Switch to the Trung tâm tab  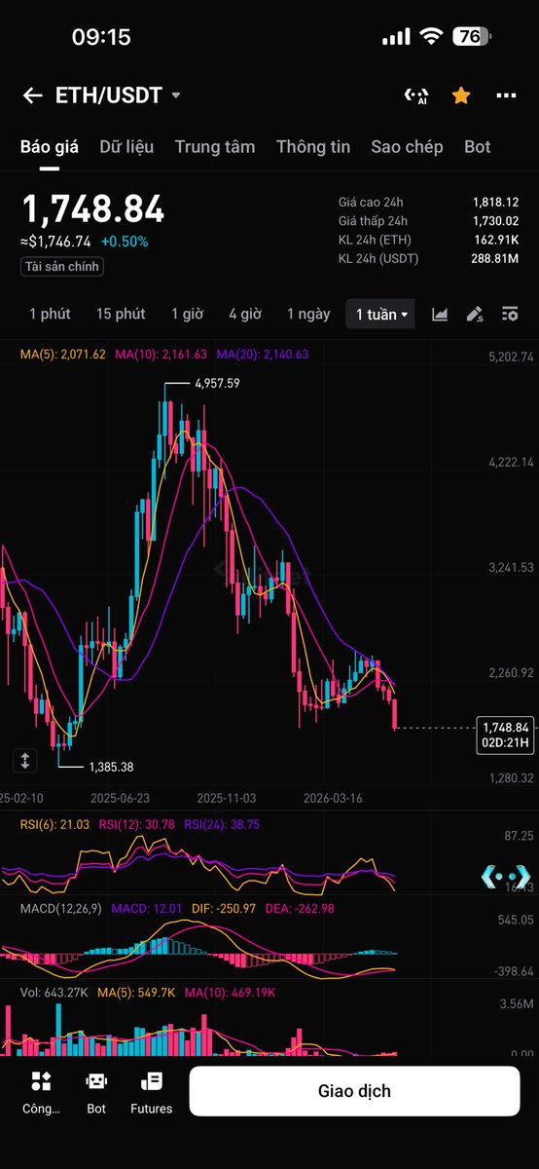coord(215,147)
